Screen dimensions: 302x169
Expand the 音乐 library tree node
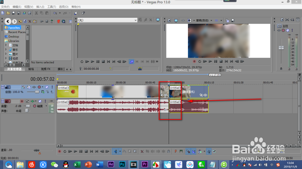click(6, 50)
